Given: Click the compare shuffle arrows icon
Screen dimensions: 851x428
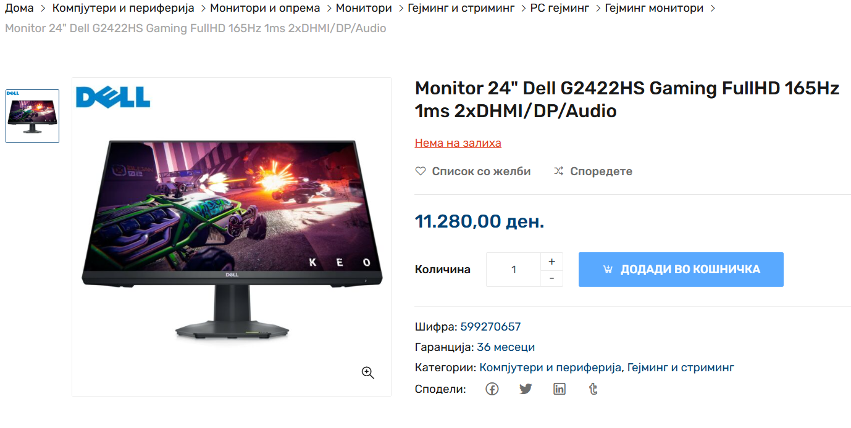Looking at the screenshot, I should [559, 171].
